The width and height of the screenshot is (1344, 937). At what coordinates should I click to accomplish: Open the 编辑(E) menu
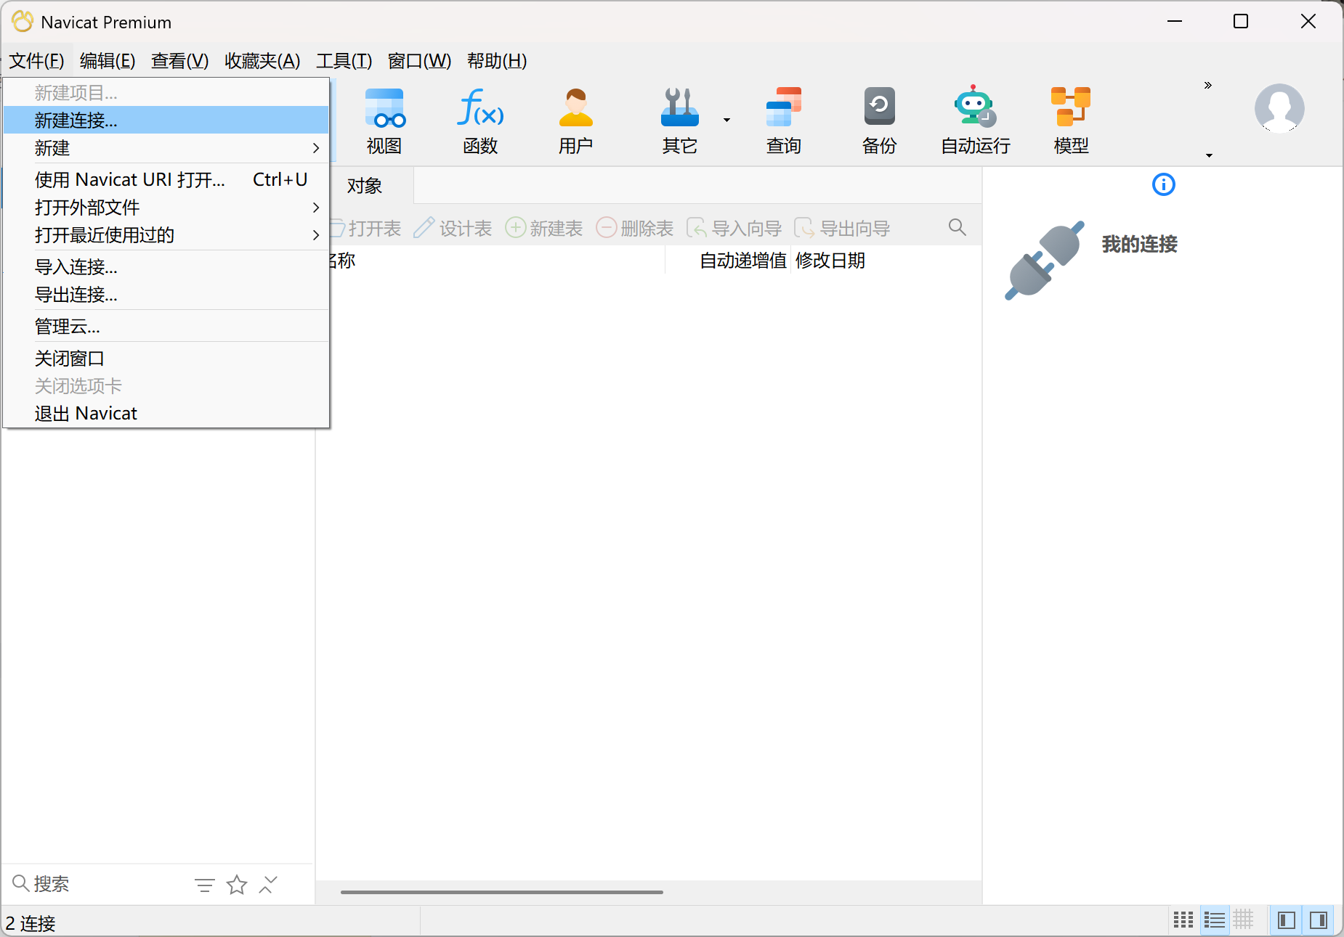click(x=108, y=61)
